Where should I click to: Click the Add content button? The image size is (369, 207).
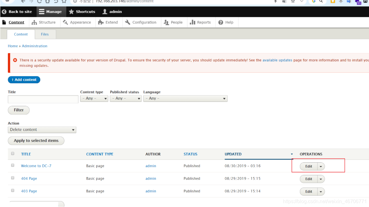[x=24, y=80]
